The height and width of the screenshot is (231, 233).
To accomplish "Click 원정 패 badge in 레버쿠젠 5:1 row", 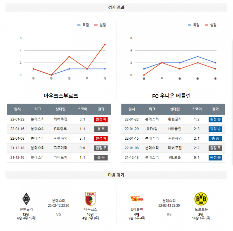I will [101, 119].
